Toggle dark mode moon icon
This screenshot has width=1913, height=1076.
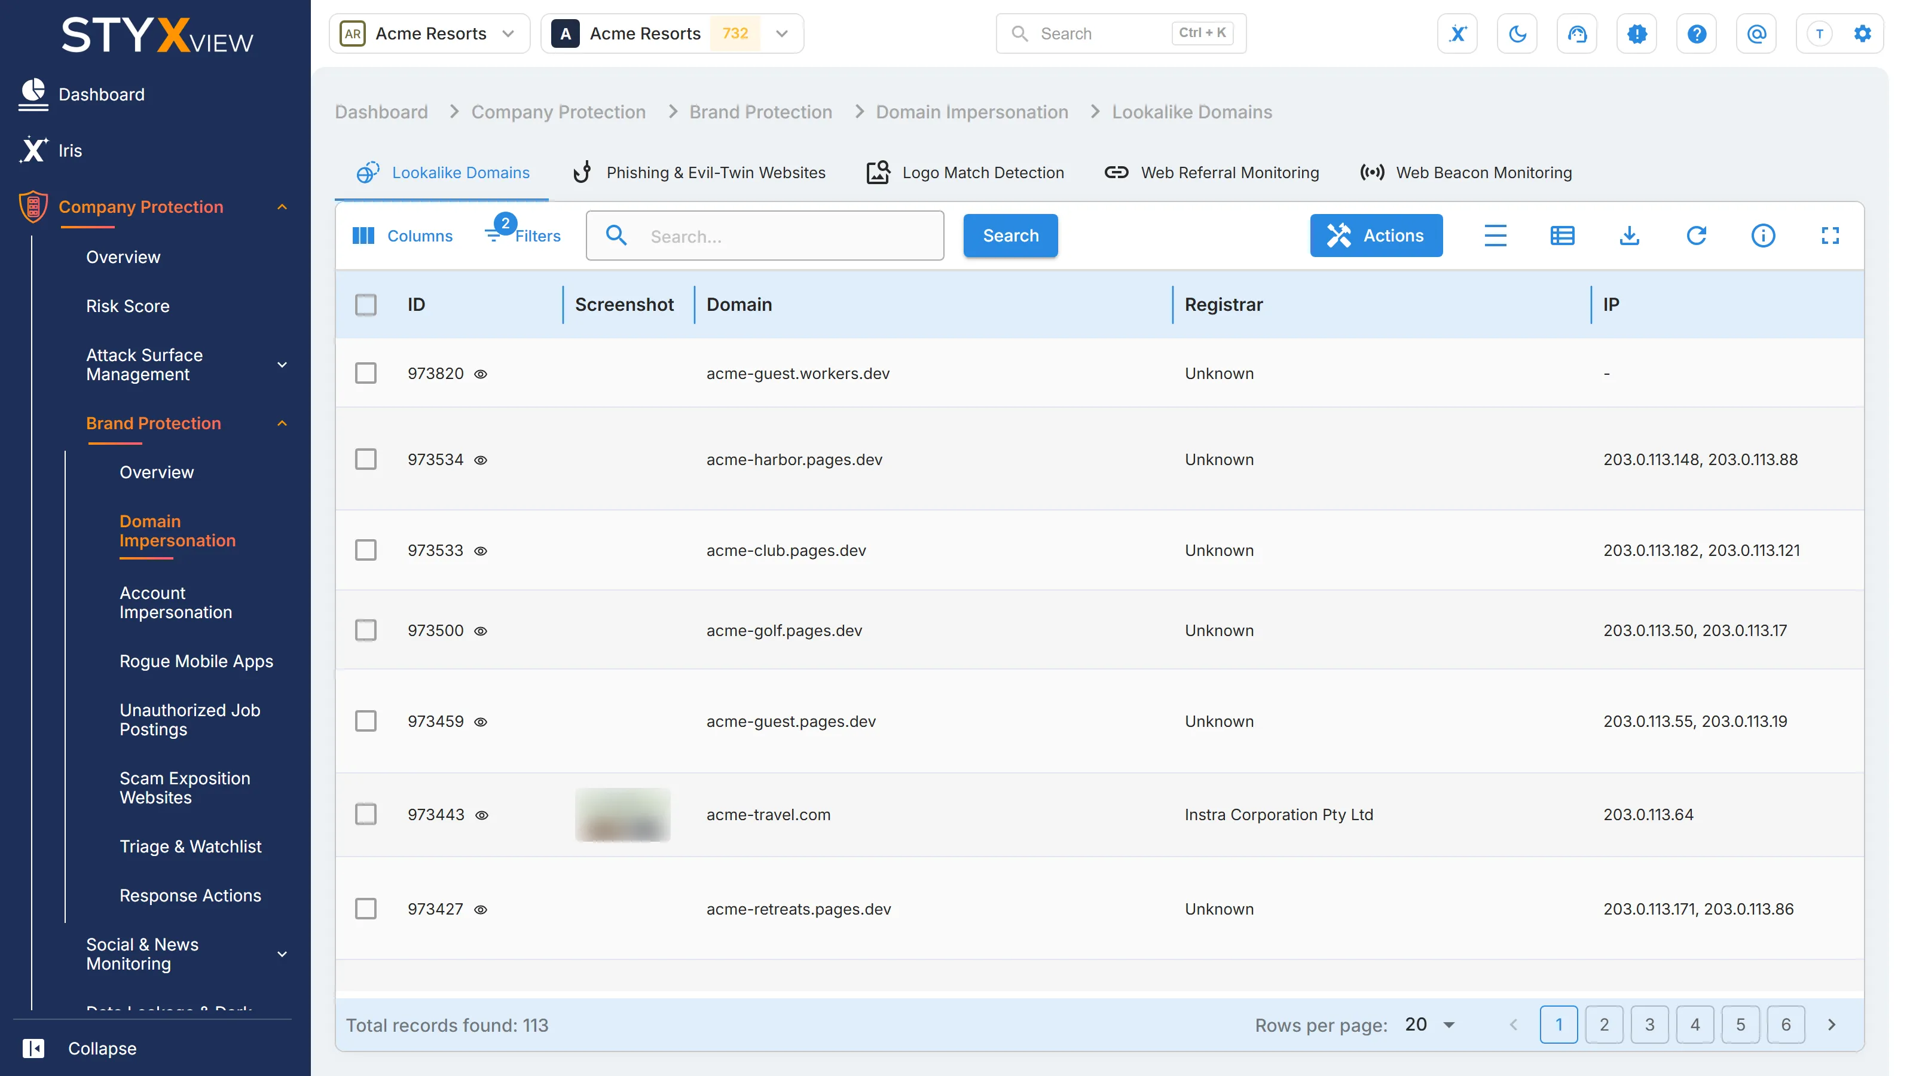click(1517, 33)
